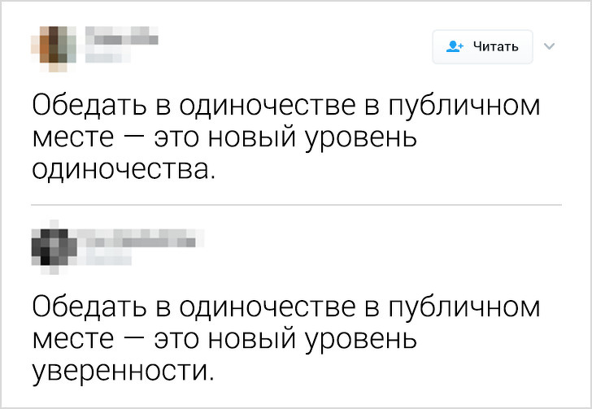Viewport: 592px width, 409px height.
Task: Open the second tweet author's dark avatar
Action: [x=54, y=245]
